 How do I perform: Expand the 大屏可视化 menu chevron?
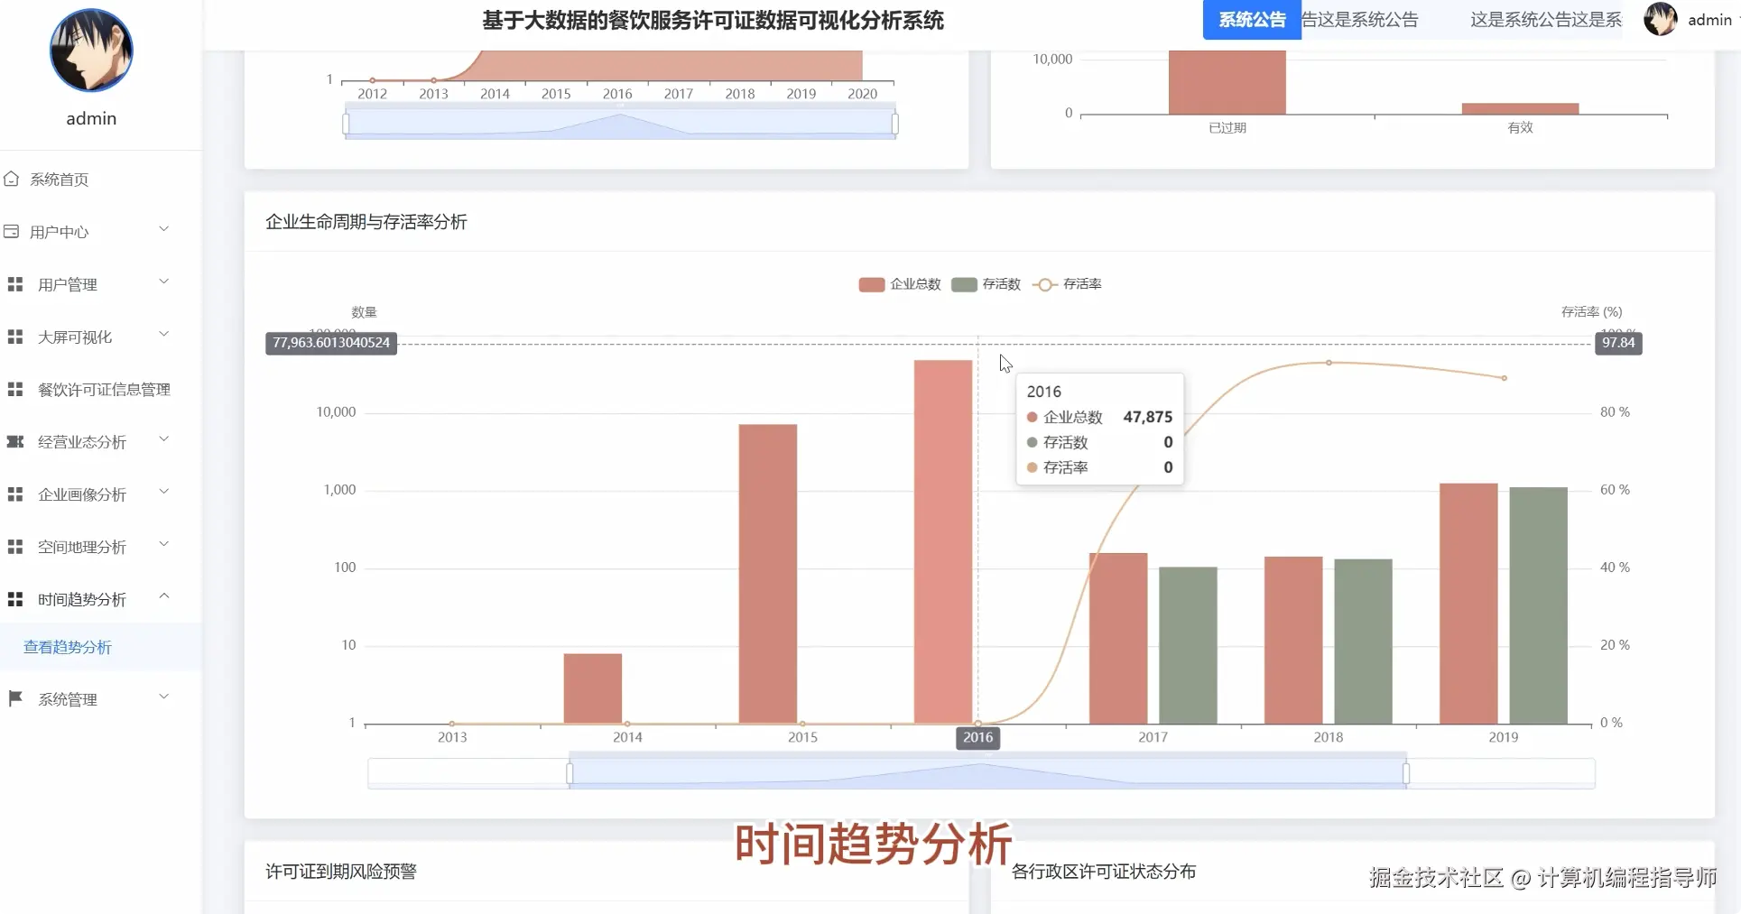click(164, 334)
